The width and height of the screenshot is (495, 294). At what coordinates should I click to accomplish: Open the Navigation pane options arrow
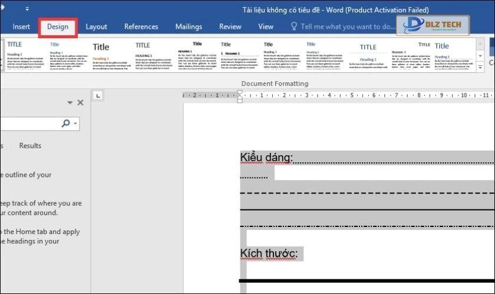(x=70, y=102)
